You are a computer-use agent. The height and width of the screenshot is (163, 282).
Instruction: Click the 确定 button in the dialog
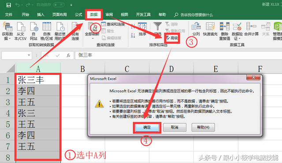coord(147,127)
